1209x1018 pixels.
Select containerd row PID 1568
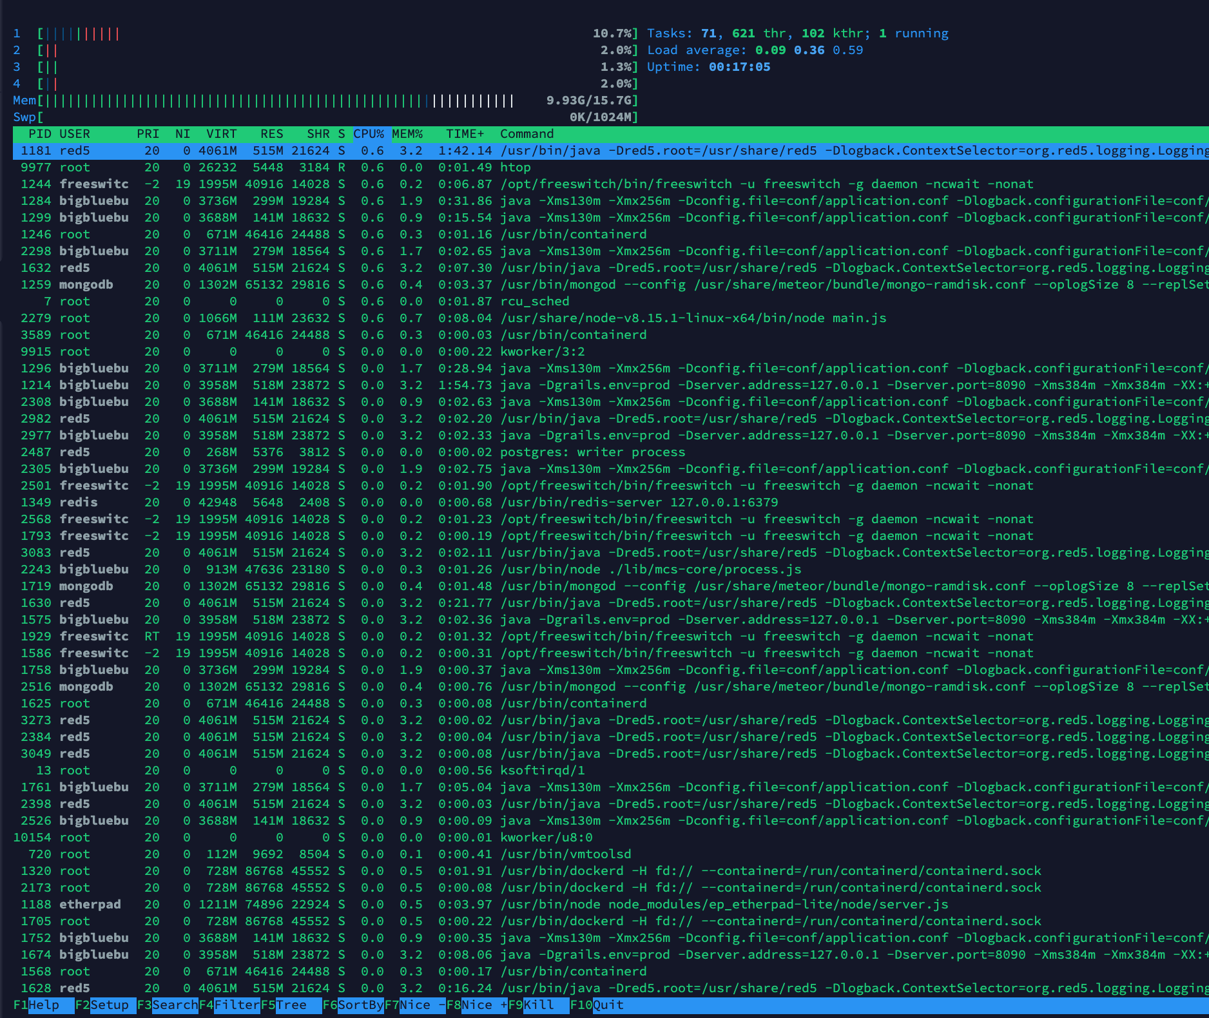coord(611,972)
